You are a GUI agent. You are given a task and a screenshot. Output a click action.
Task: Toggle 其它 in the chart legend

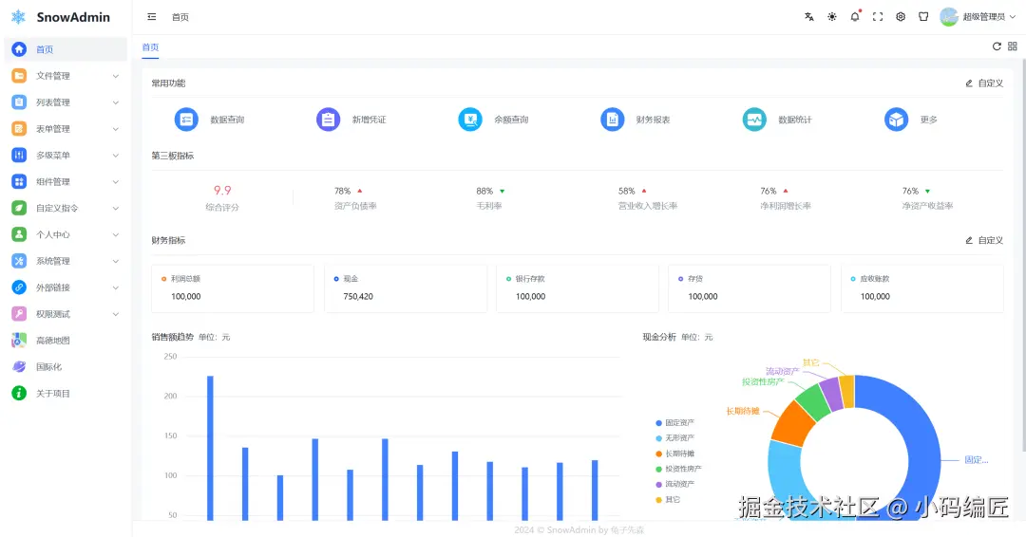point(668,500)
